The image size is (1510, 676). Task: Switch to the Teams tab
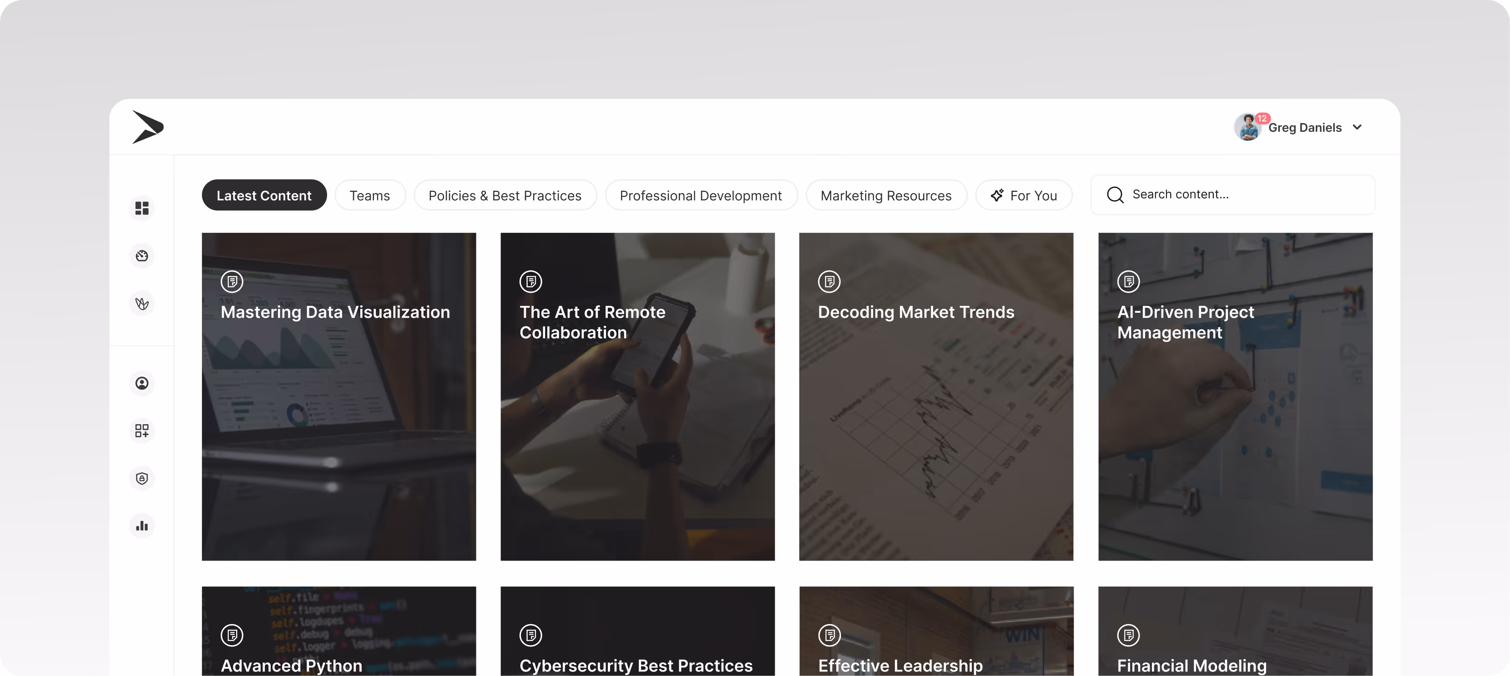(370, 195)
